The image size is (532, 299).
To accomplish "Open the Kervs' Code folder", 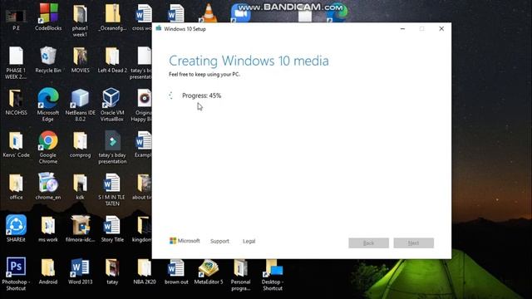I will pyautogui.click(x=16, y=145).
